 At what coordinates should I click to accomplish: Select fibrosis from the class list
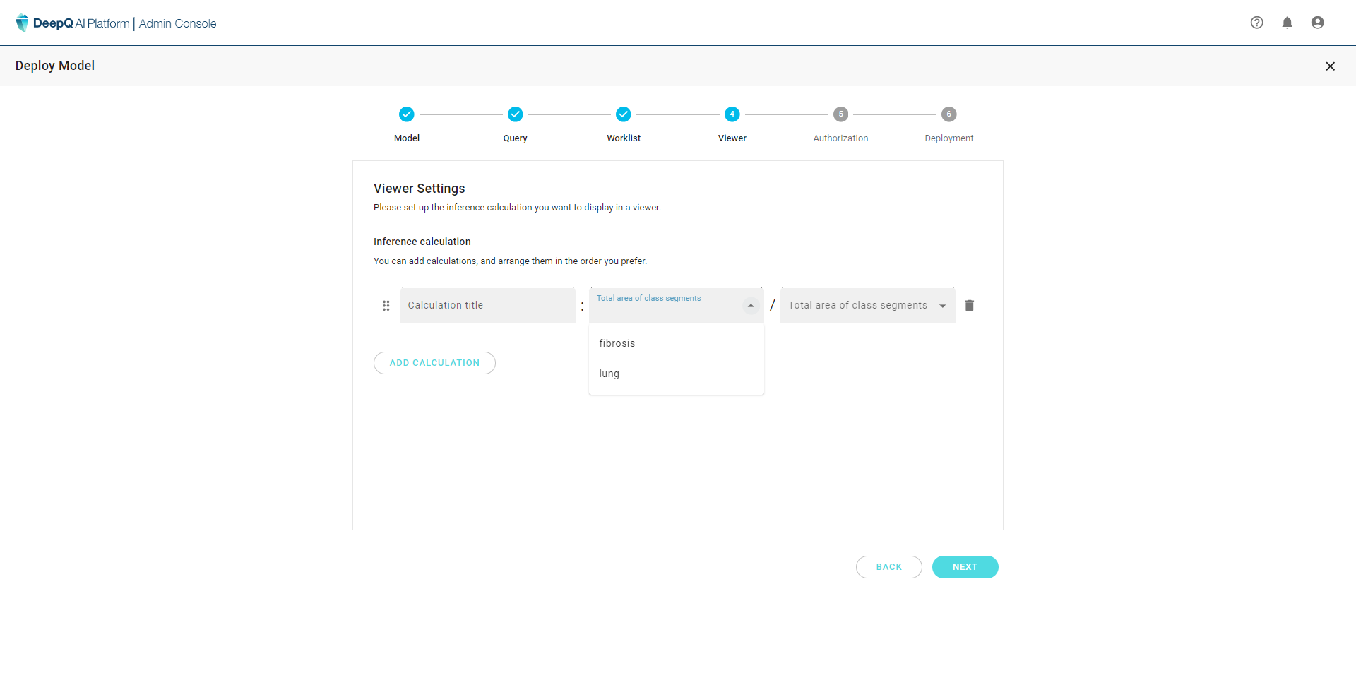[x=617, y=343]
